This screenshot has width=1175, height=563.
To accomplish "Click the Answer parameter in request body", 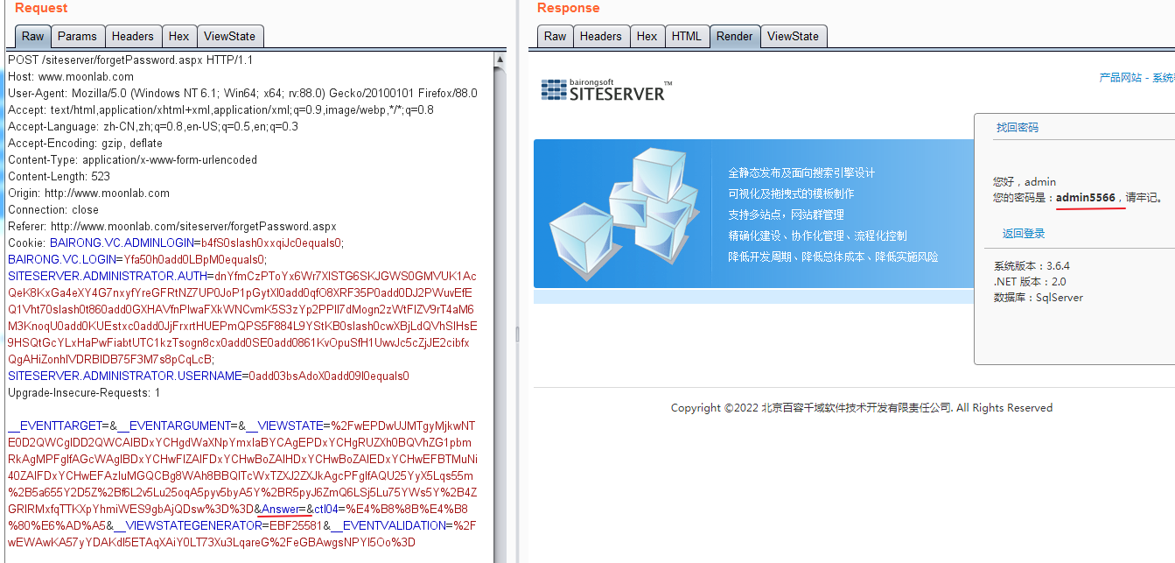I will (280, 510).
